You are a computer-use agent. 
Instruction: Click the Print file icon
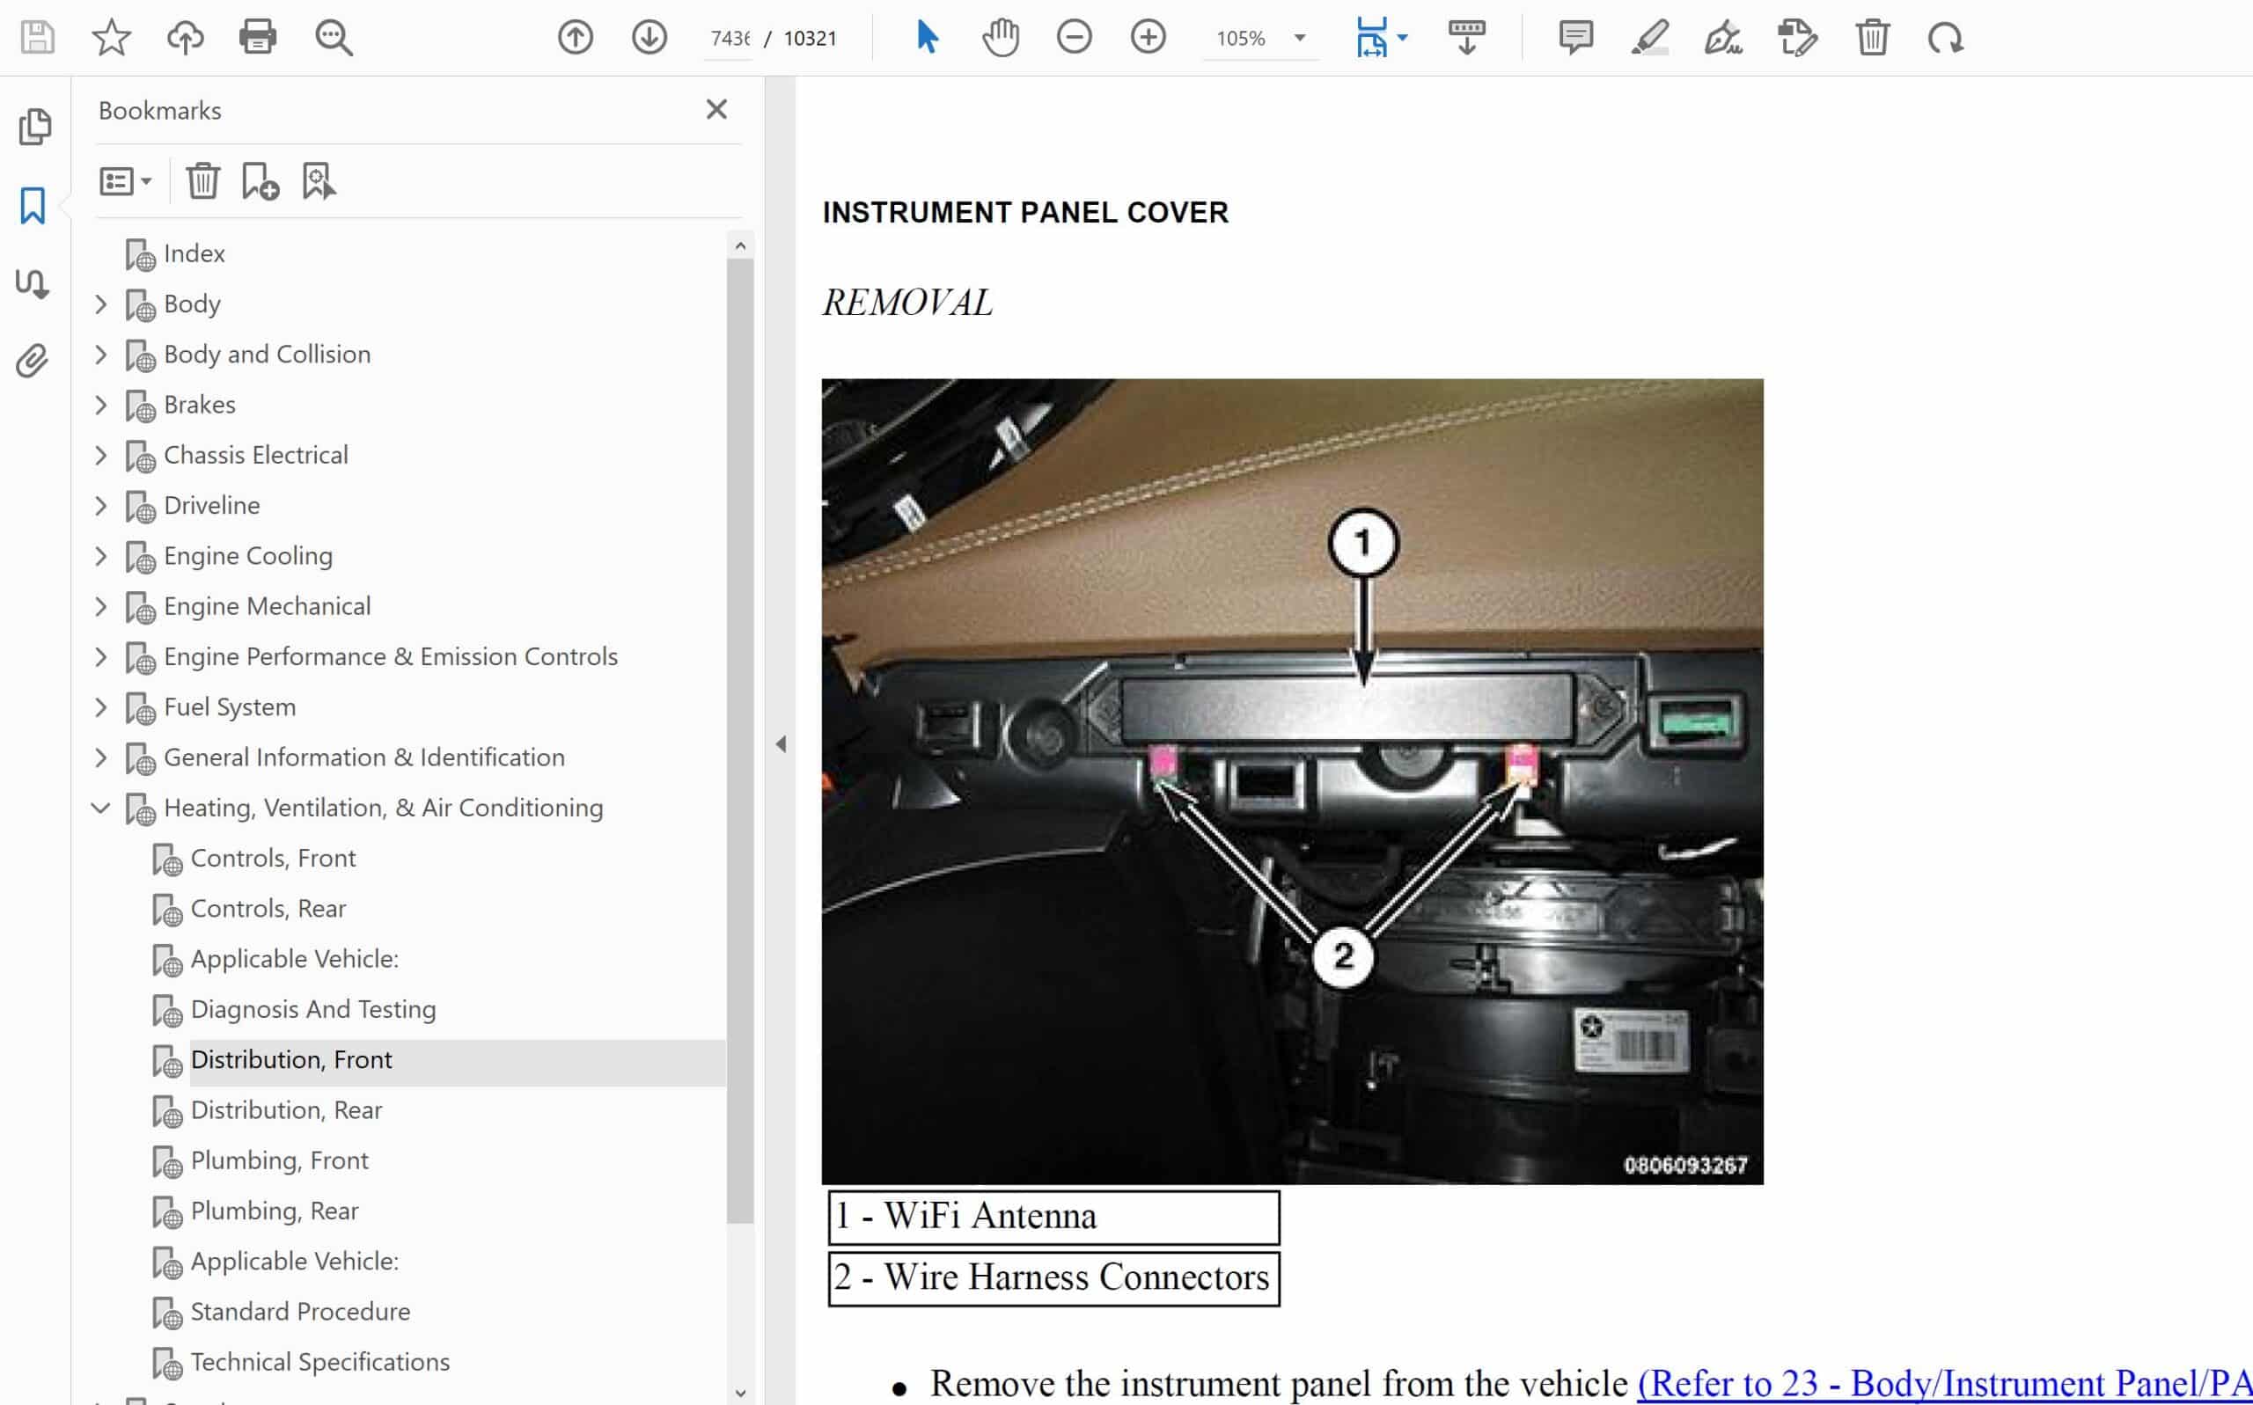[x=258, y=38]
